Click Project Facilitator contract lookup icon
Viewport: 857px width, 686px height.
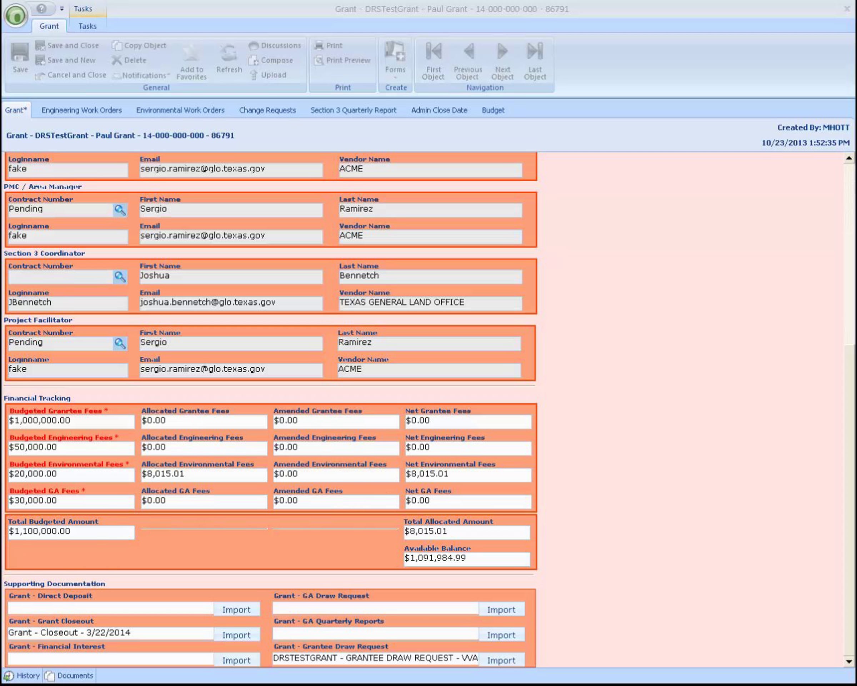coord(120,343)
